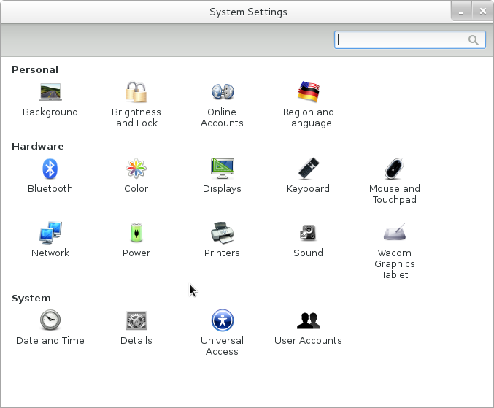Open the Universal Access icon
This screenshot has width=494, height=408.
pyautogui.click(x=223, y=320)
